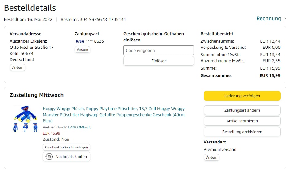Screen dimensions: 291x172
Task: Click the yellow Lieferung verfolgen button
Action: coord(242,96)
